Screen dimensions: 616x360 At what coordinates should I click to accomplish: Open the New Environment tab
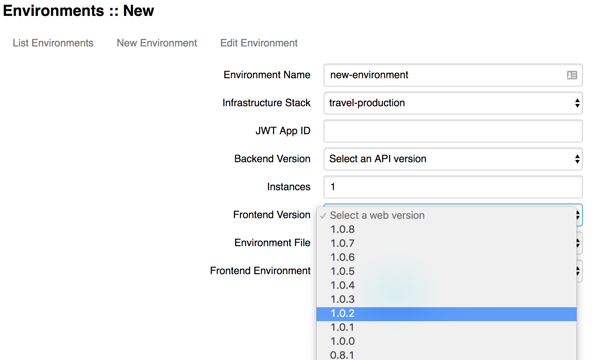point(157,43)
